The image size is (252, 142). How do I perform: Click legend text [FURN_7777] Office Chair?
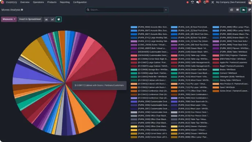(x=193, y=91)
